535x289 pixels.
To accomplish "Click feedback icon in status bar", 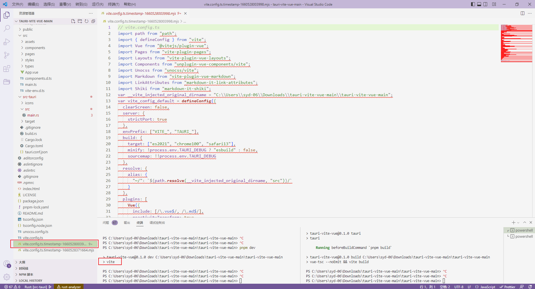I will coord(522,287).
